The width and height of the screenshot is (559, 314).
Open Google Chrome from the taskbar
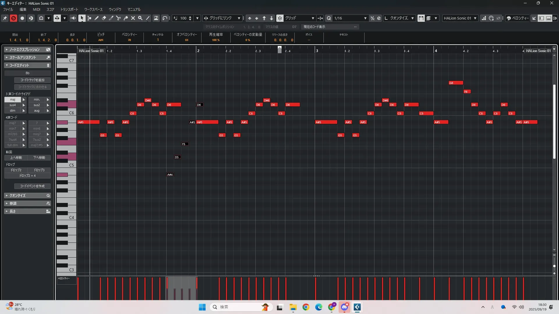[306, 307]
